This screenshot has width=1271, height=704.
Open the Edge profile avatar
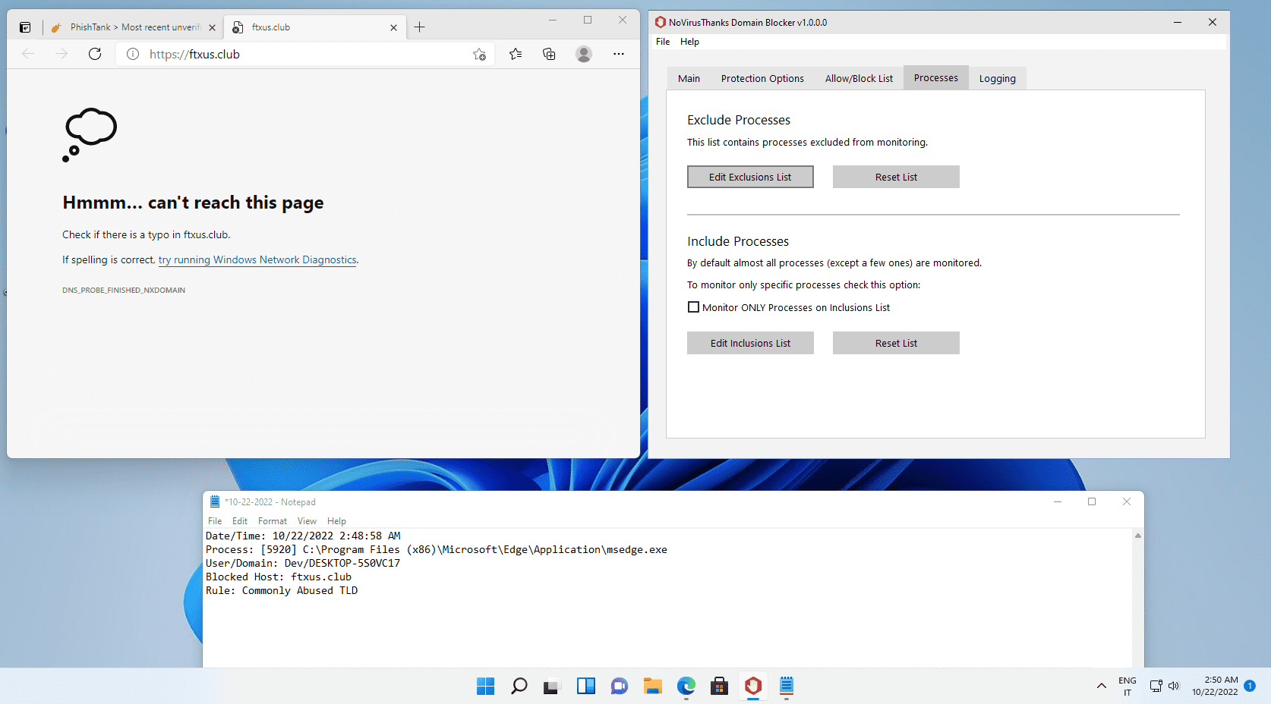584,54
